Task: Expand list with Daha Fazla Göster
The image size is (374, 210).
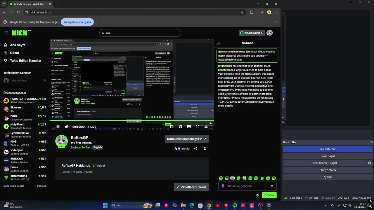Action: 14,186
